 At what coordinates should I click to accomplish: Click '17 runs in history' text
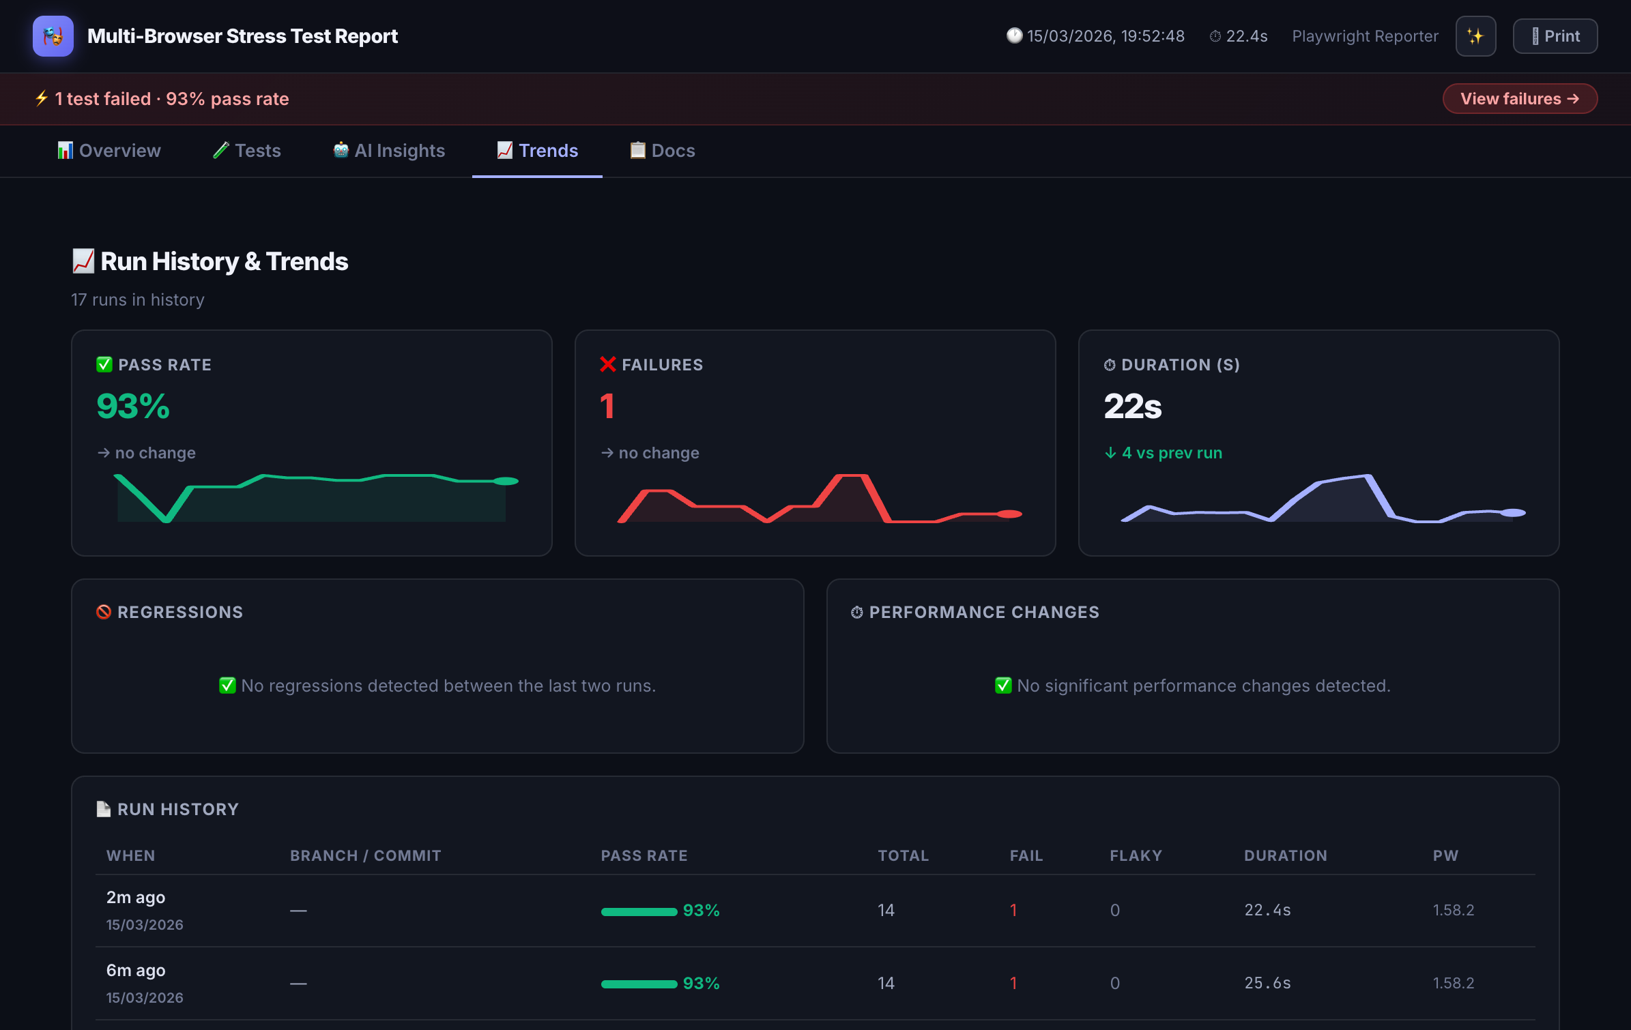pyautogui.click(x=138, y=300)
